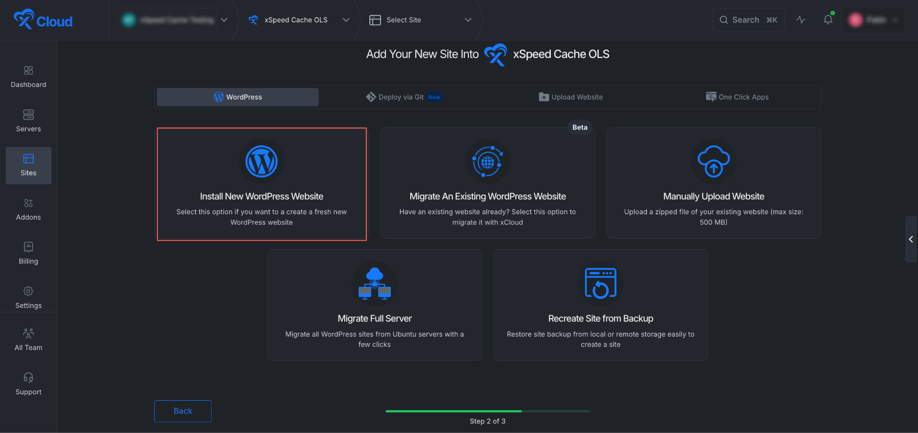Image resolution: width=918 pixels, height=433 pixels.
Task: Click the WordPress logo icon in install card
Action: click(x=261, y=161)
